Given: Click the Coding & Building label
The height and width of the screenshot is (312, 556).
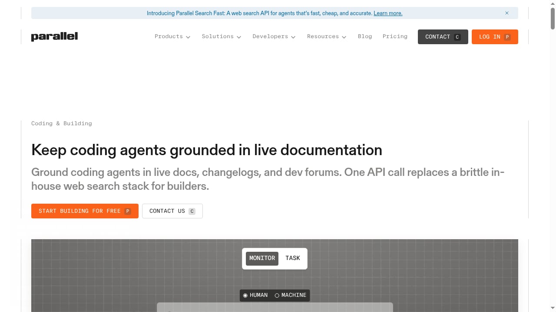Looking at the screenshot, I should point(62,123).
